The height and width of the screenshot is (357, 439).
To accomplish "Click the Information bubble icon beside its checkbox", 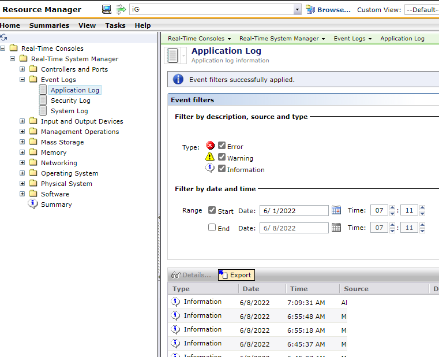I will coord(210,168).
